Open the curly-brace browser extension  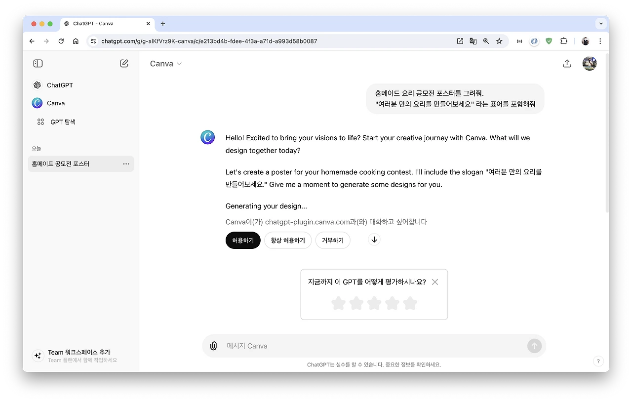[x=519, y=41]
